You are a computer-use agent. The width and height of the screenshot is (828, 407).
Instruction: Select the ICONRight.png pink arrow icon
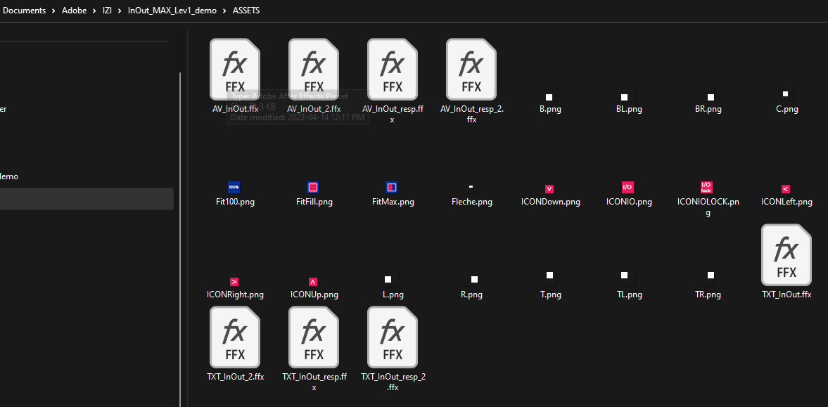tap(234, 281)
